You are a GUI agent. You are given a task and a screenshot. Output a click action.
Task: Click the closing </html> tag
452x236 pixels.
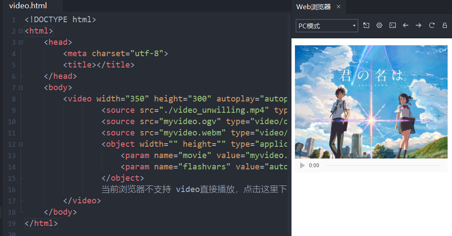[x=41, y=224]
